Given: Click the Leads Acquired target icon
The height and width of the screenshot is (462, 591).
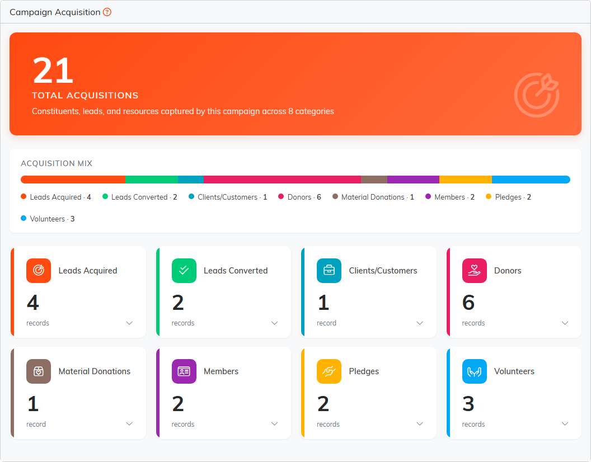Looking at the screenshot, I should pyautogui.click(x=39, y=271).
